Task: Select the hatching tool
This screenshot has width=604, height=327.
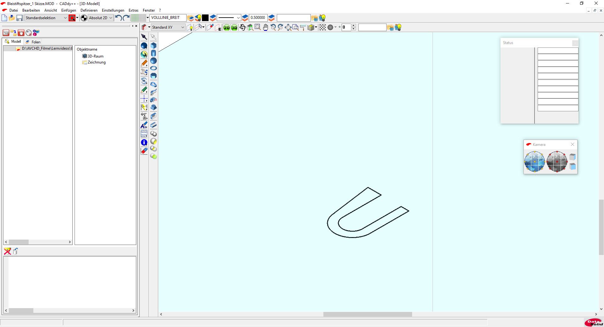Action: click(x=144, y=134)
